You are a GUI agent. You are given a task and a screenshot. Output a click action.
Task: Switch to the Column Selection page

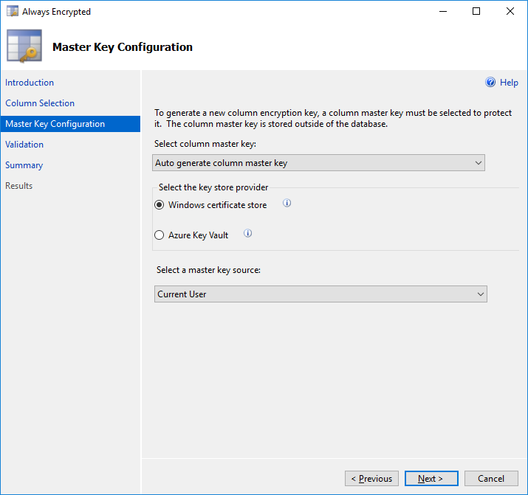coord(40,103)
